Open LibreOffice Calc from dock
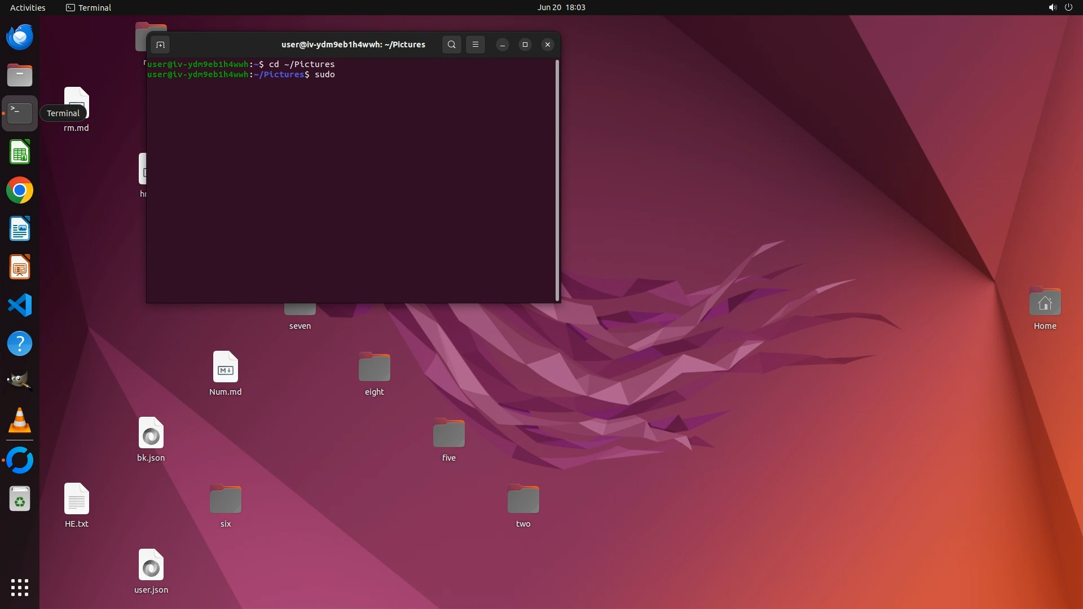This screenshot has width=1083, height=609. tap(20, 152)
